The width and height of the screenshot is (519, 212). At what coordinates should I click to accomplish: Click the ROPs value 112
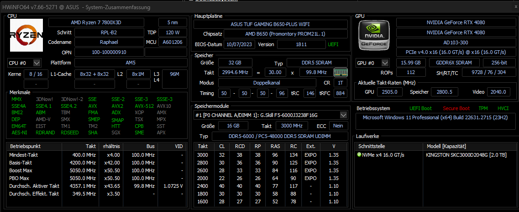pyautogui.click(x=411, y=73)
